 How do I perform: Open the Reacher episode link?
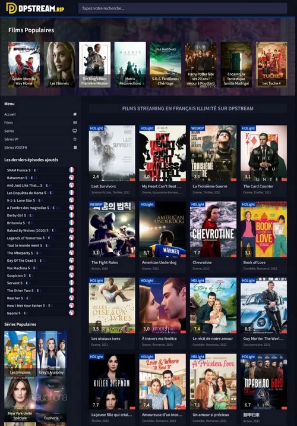pos(18,298)
